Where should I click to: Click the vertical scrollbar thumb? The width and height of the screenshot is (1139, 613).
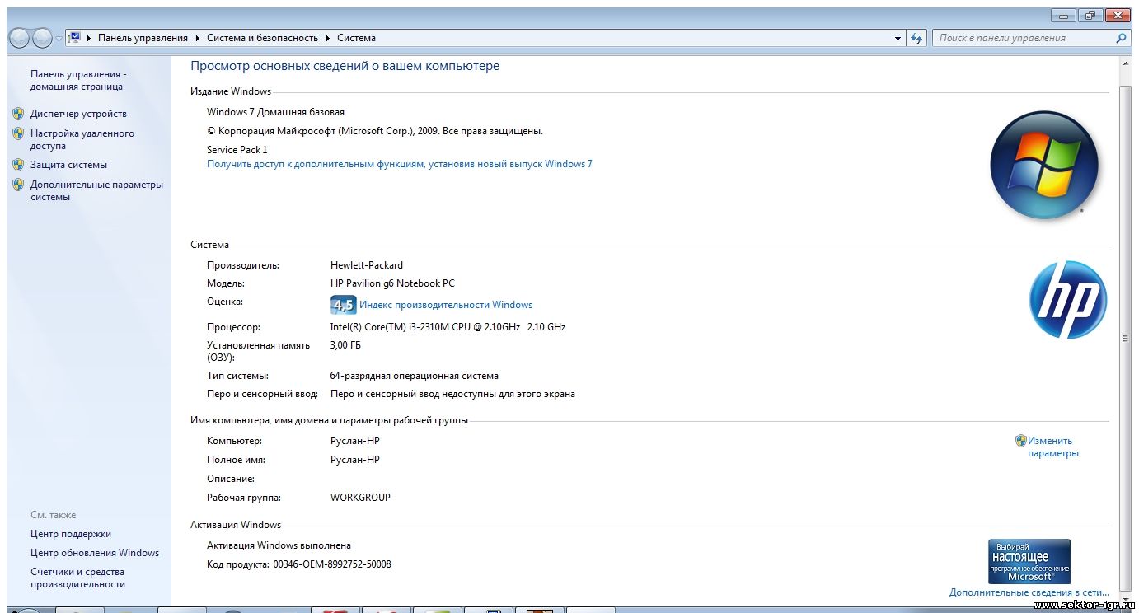(1125, 338)
